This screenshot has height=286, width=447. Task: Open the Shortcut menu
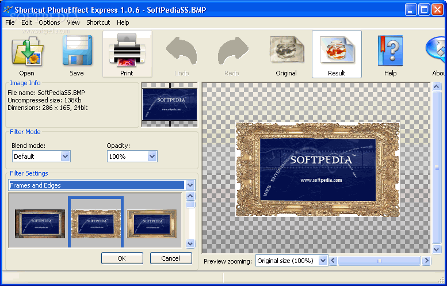coord(98,22)
